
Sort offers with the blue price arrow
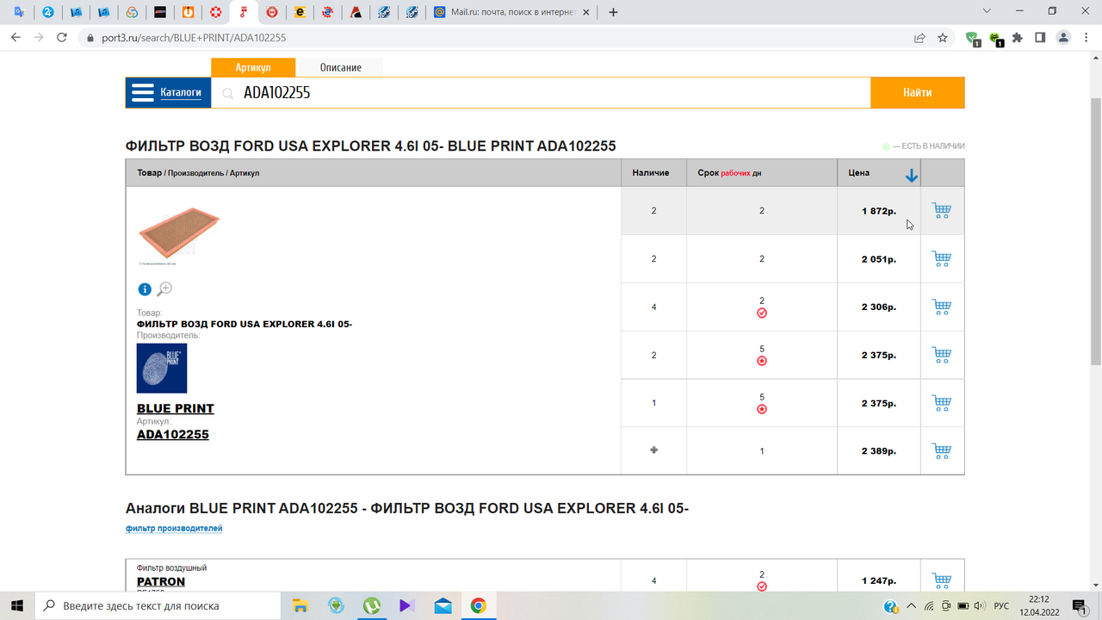point(912,176)
